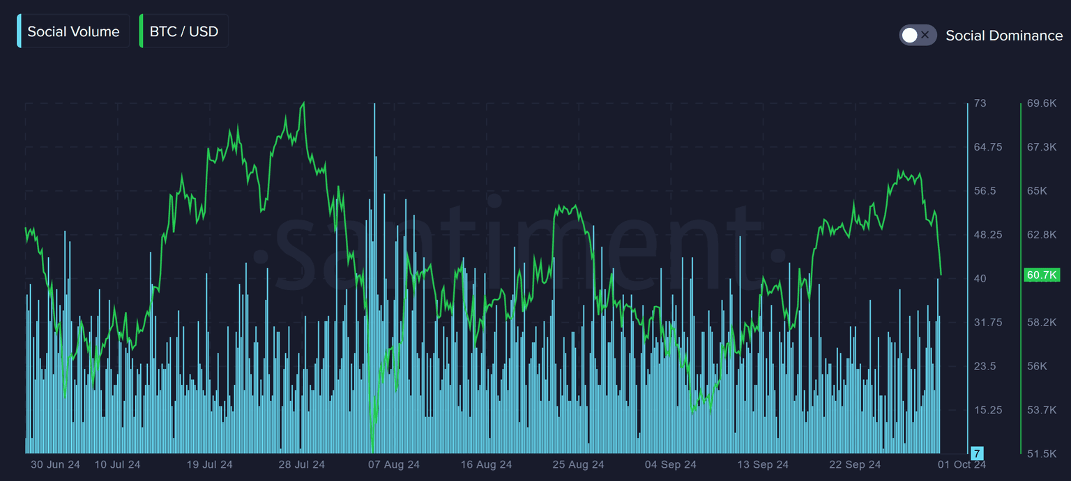Click the Social Dominance text label
This screenshot has width=1071, height=481.
coord(1003,36)
